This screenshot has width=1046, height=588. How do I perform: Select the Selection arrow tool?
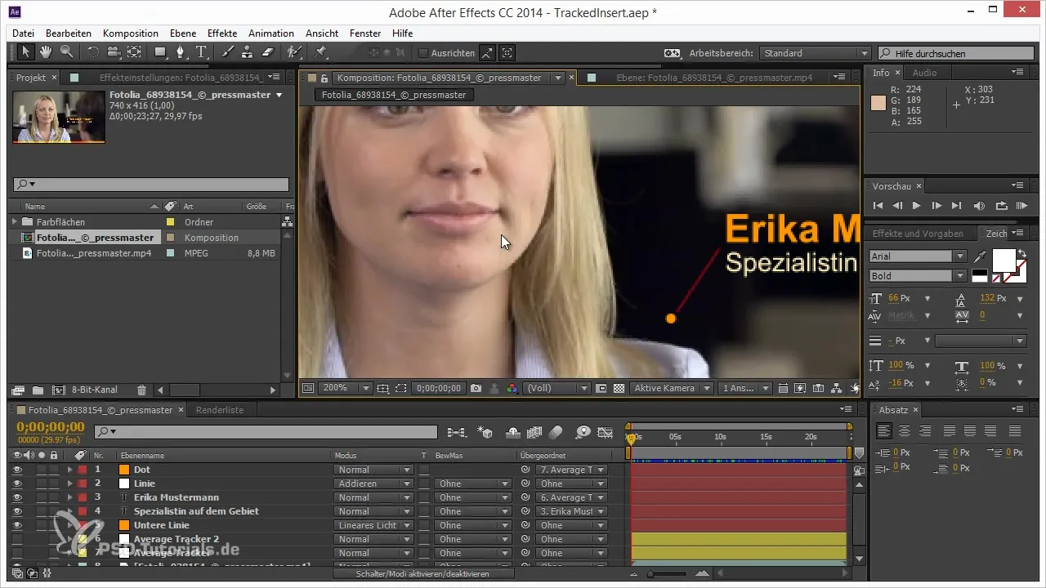tap(25, 52)
